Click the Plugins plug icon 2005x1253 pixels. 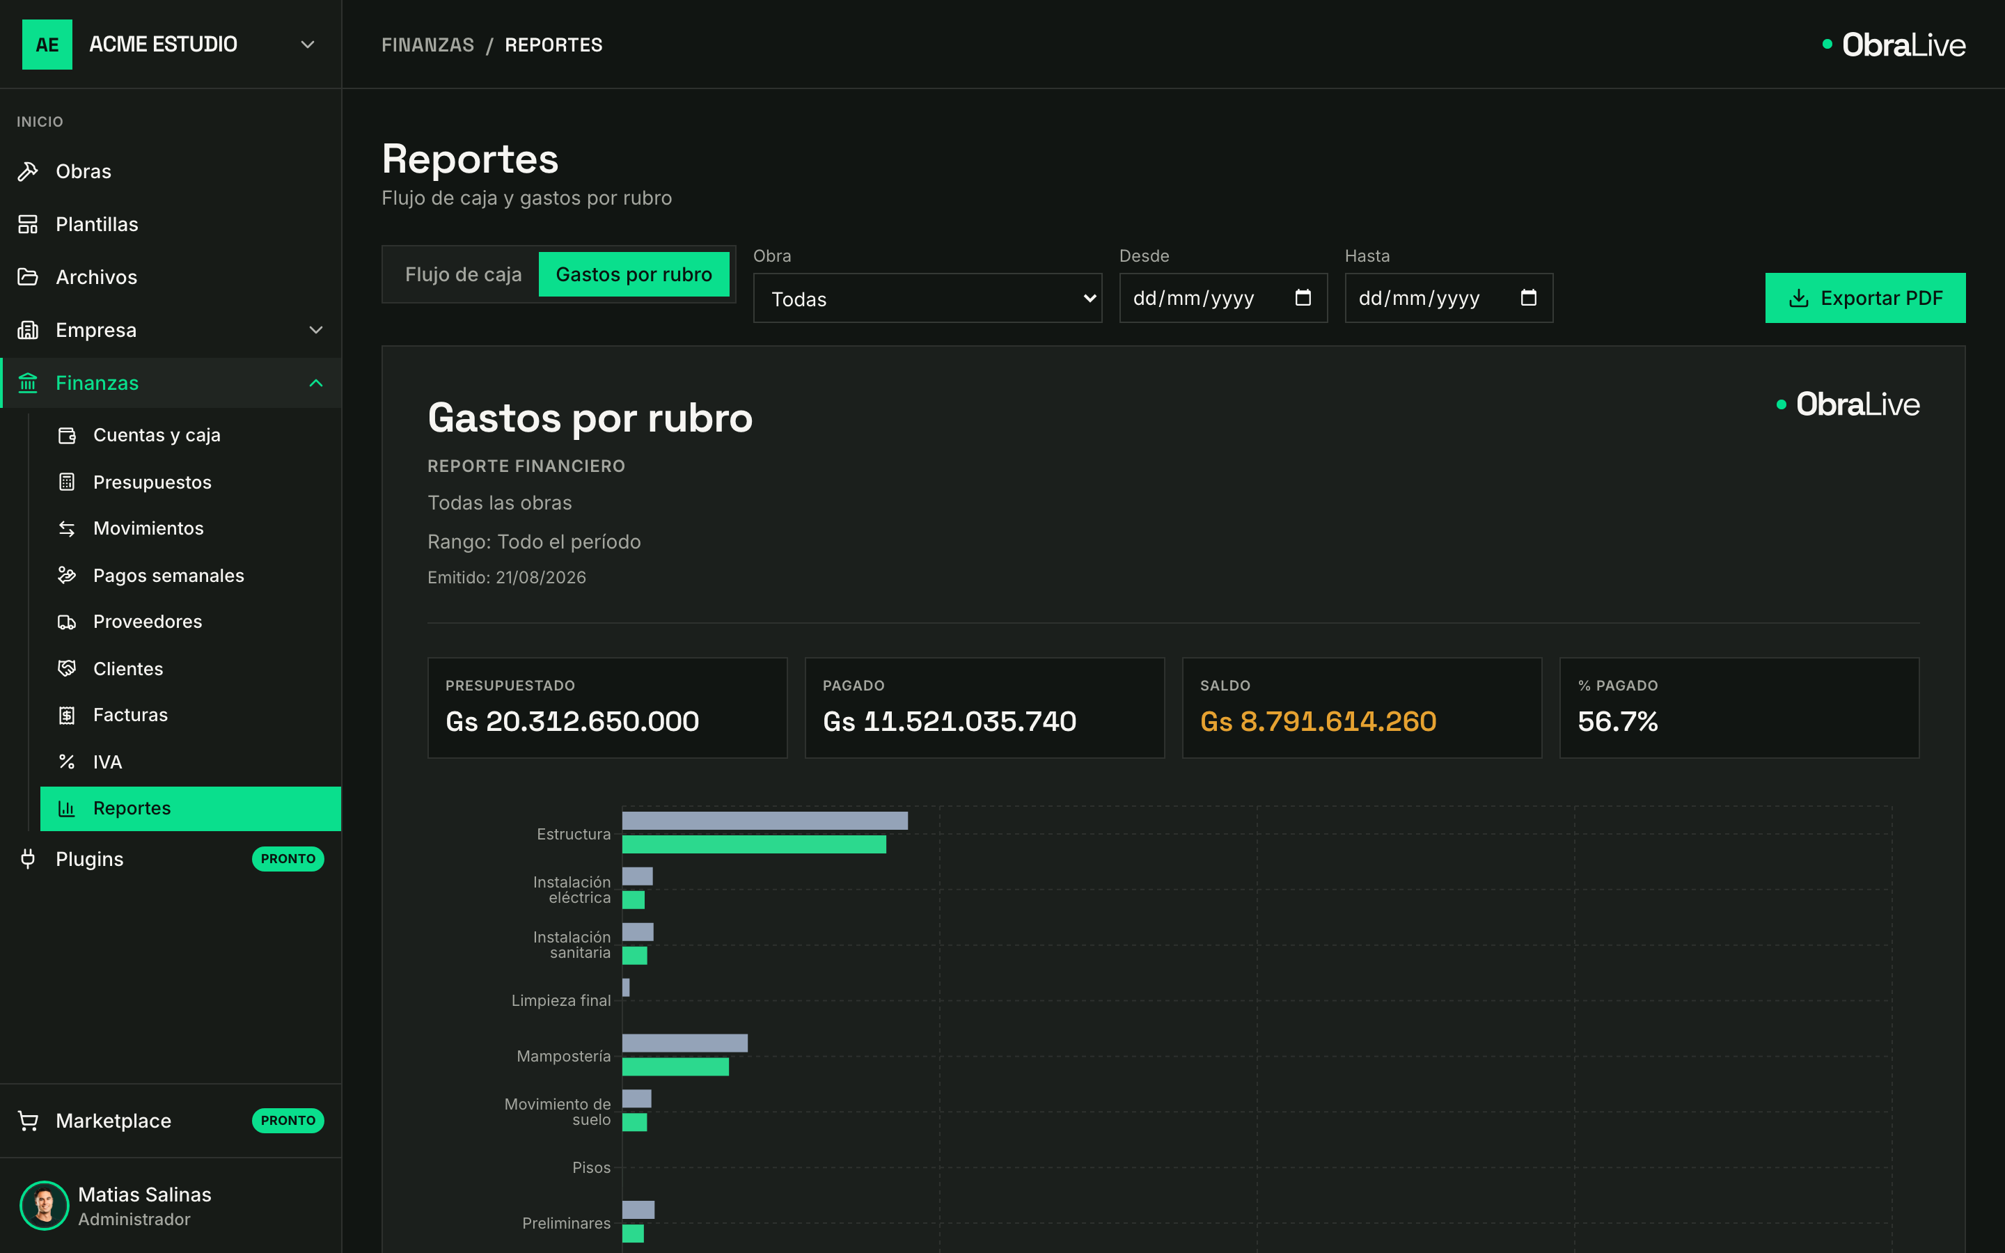point(28,860)
